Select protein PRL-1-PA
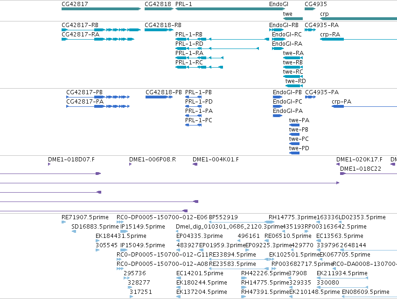 [x=194, y=116]
